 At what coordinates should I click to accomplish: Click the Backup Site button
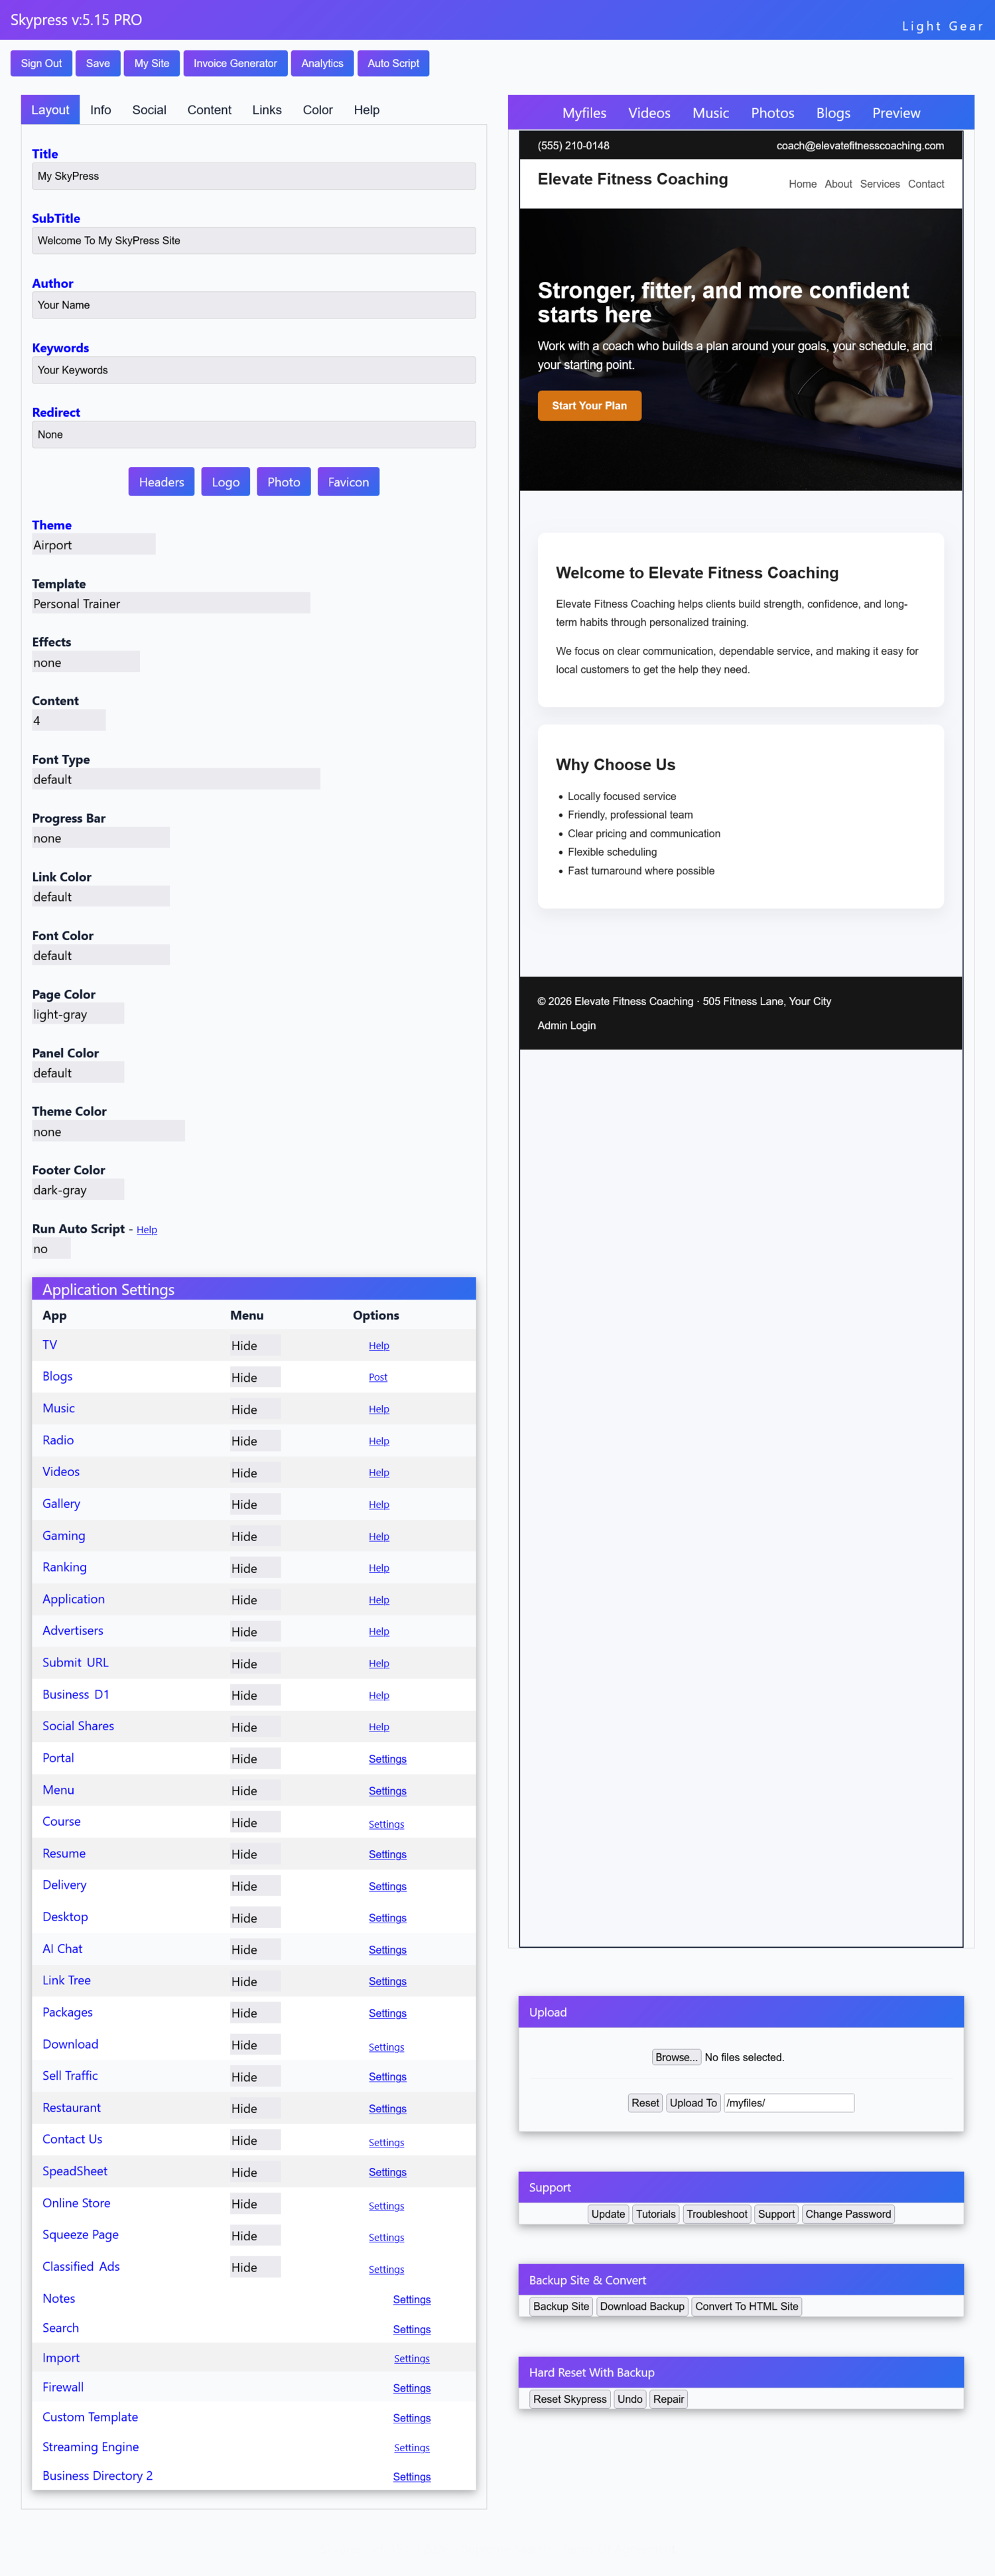(560, 2306)
